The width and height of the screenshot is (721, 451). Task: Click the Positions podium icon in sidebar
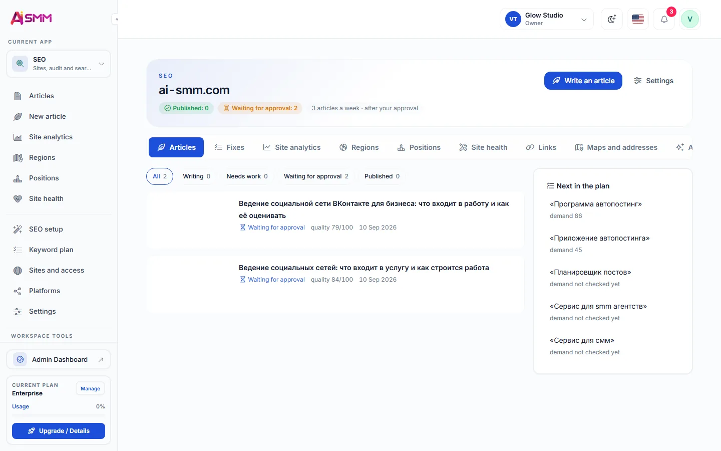pos(18,178)
